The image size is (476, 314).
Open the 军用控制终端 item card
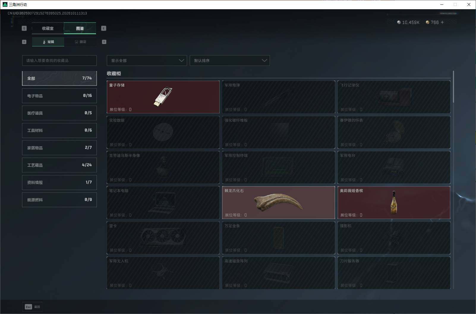point(278,167)
